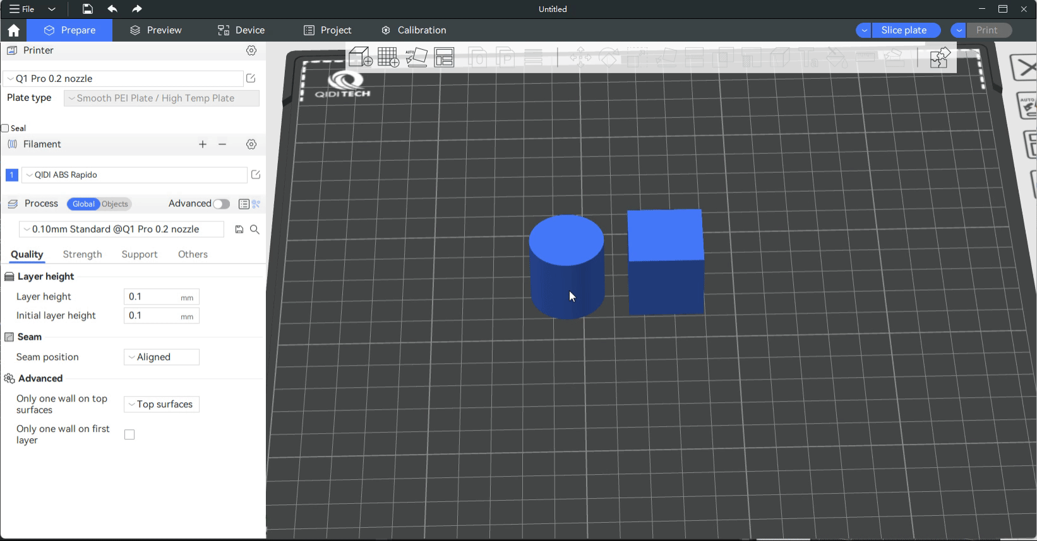Click the Auto orient toolbar icon
This screenshot has width=1037, height=541.
pos(416,57)
